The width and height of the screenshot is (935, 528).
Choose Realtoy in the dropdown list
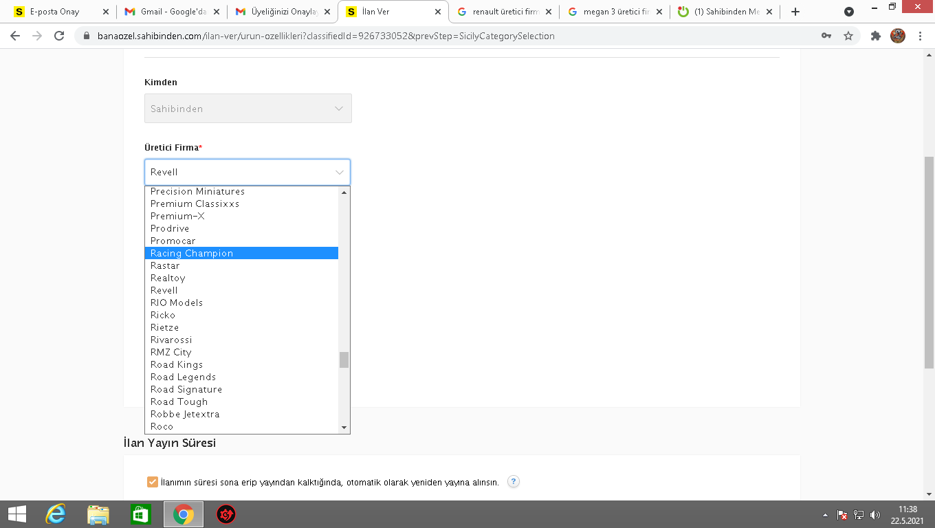[x=242, y=278]
